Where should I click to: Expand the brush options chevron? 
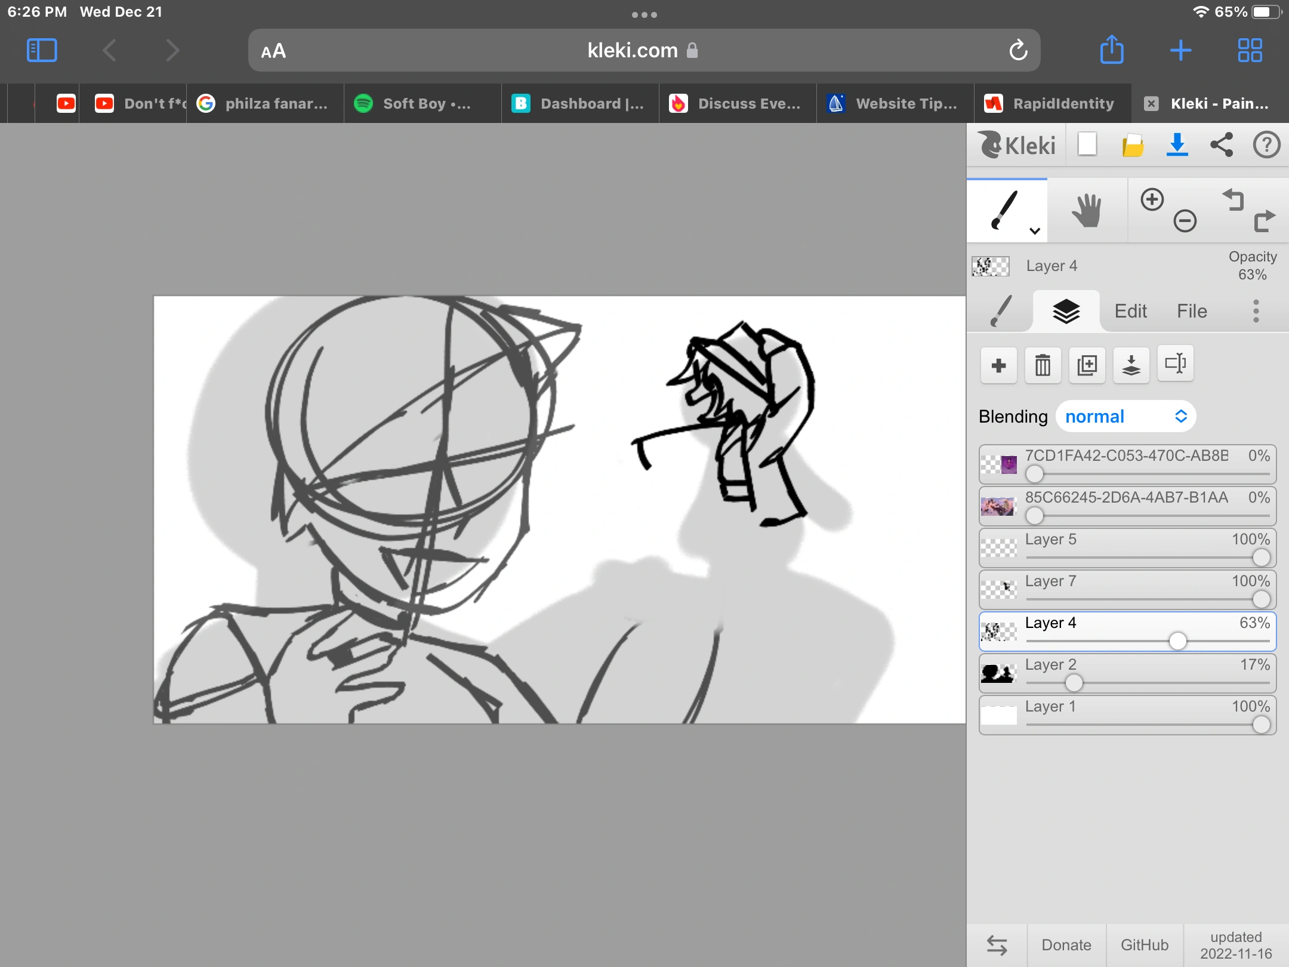(x=1034, y=230)
